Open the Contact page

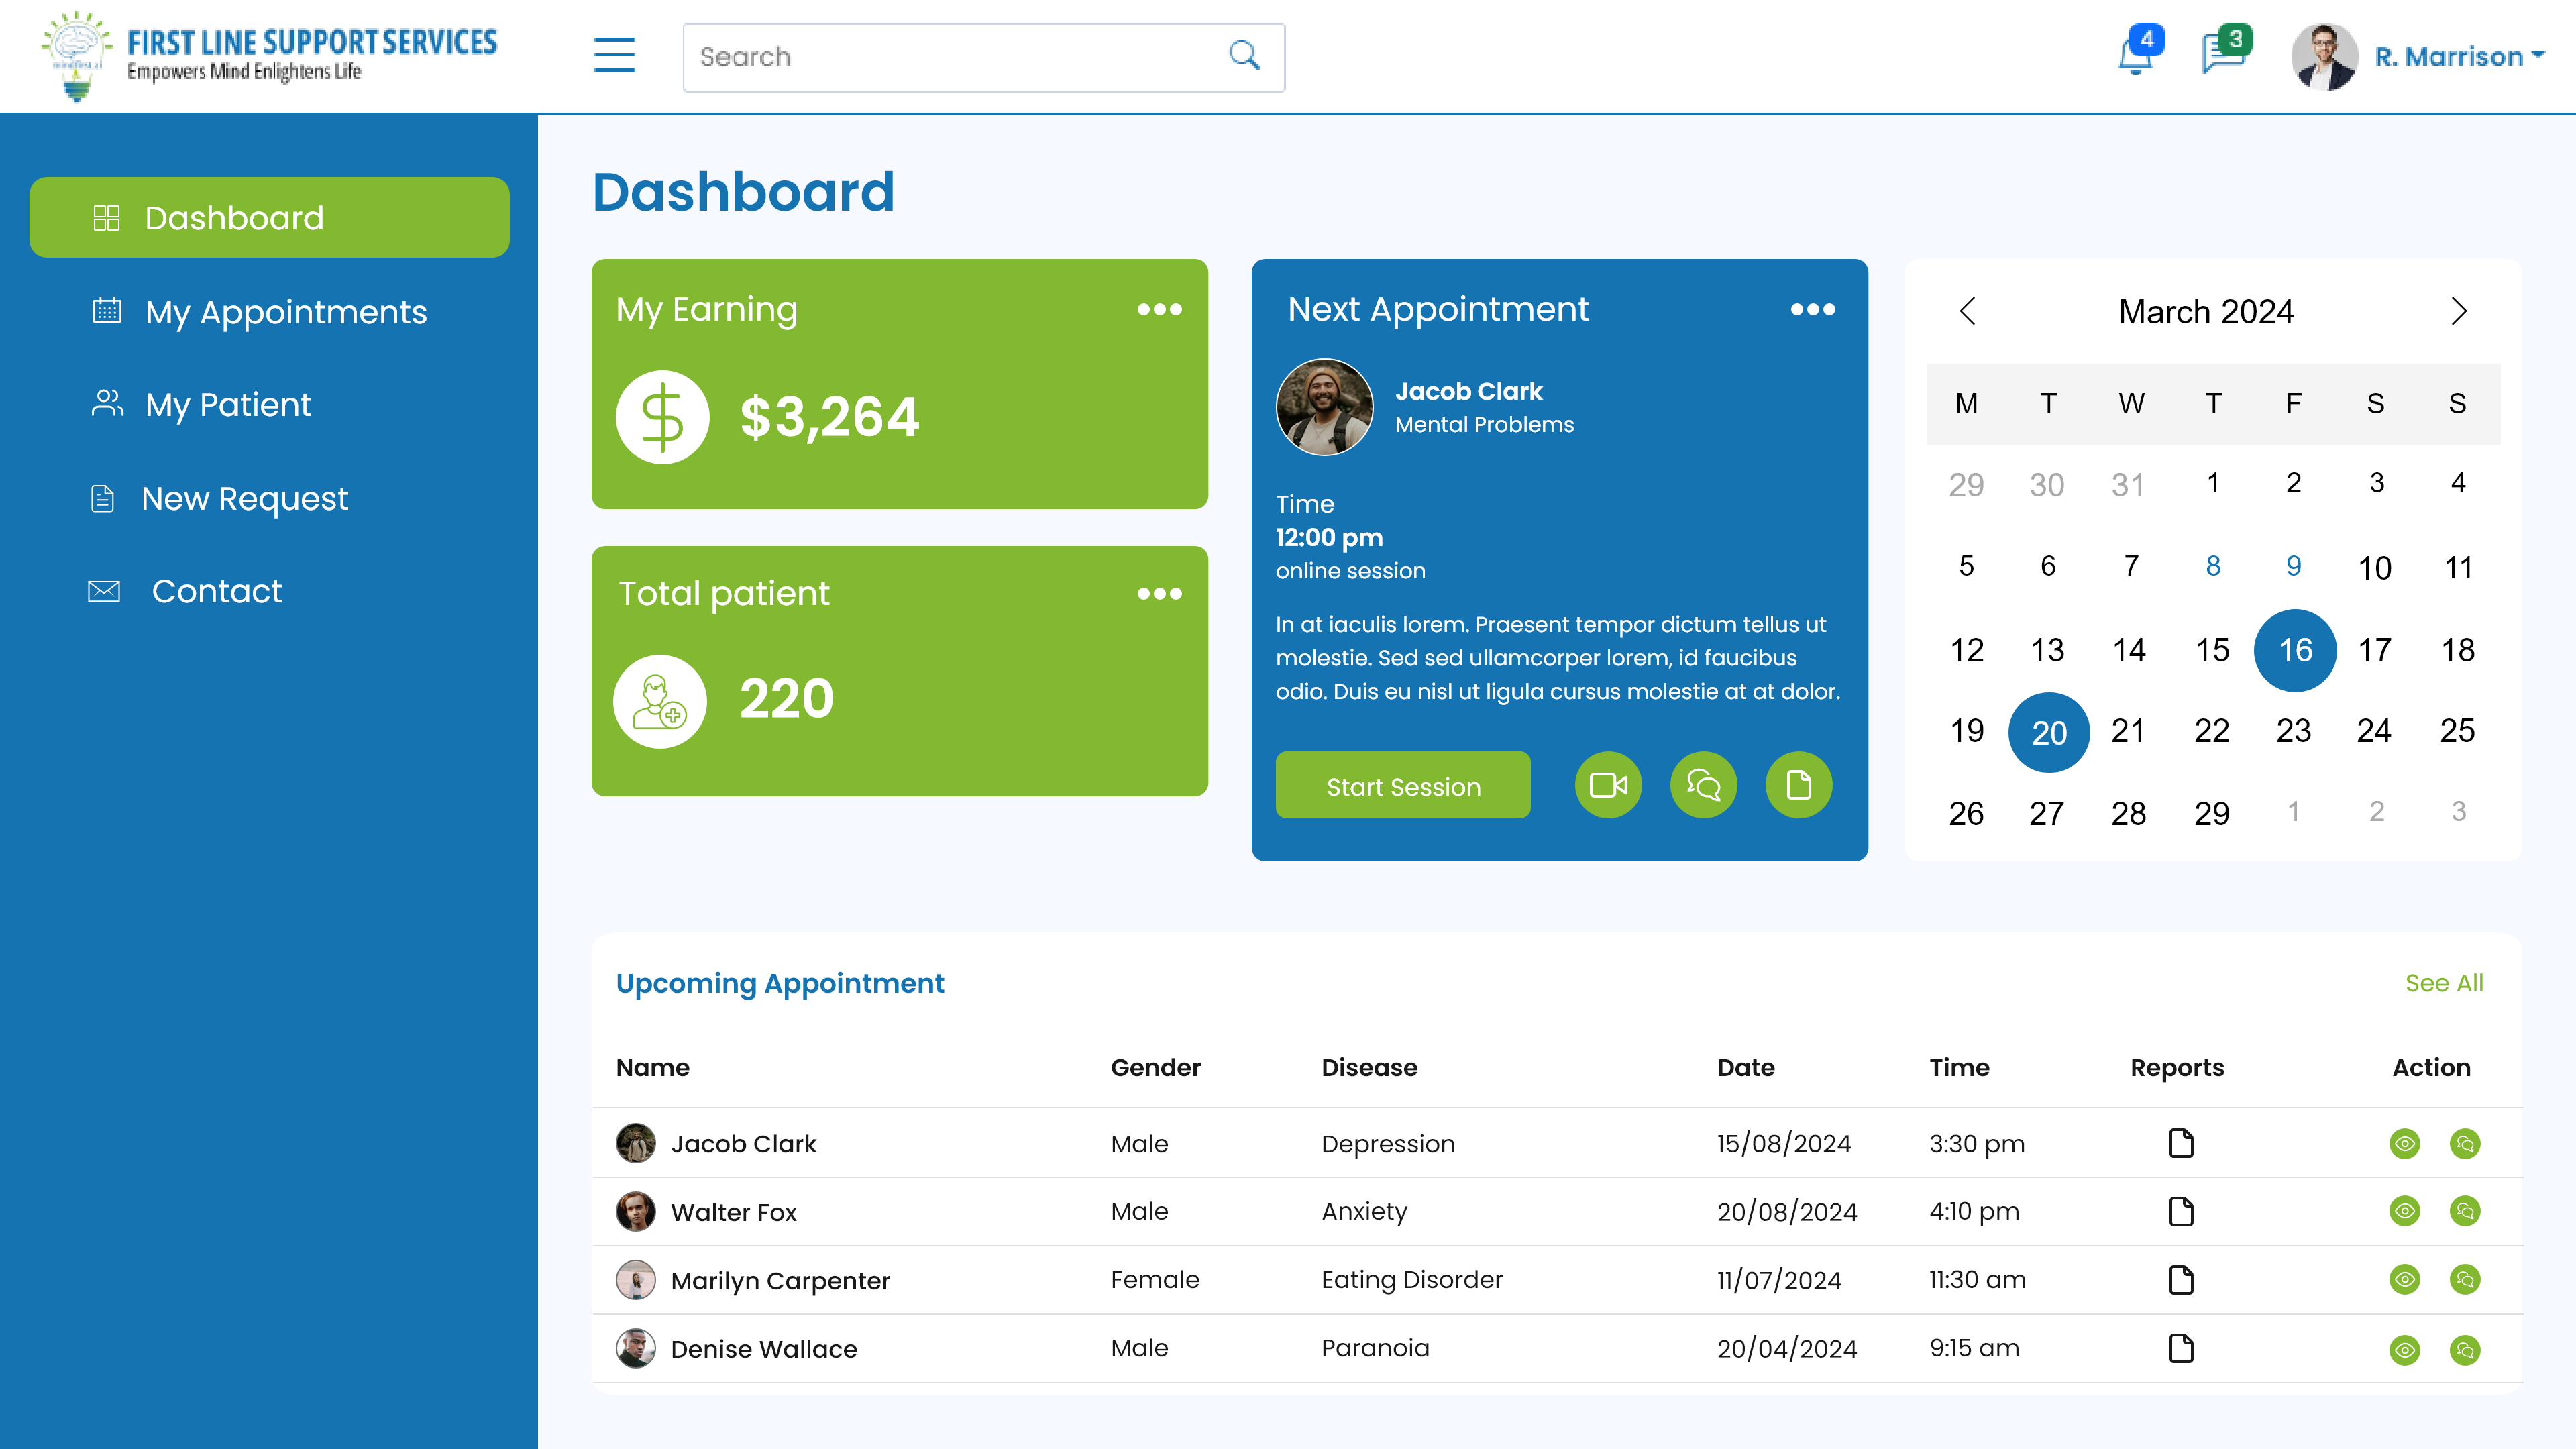[185, 591]
